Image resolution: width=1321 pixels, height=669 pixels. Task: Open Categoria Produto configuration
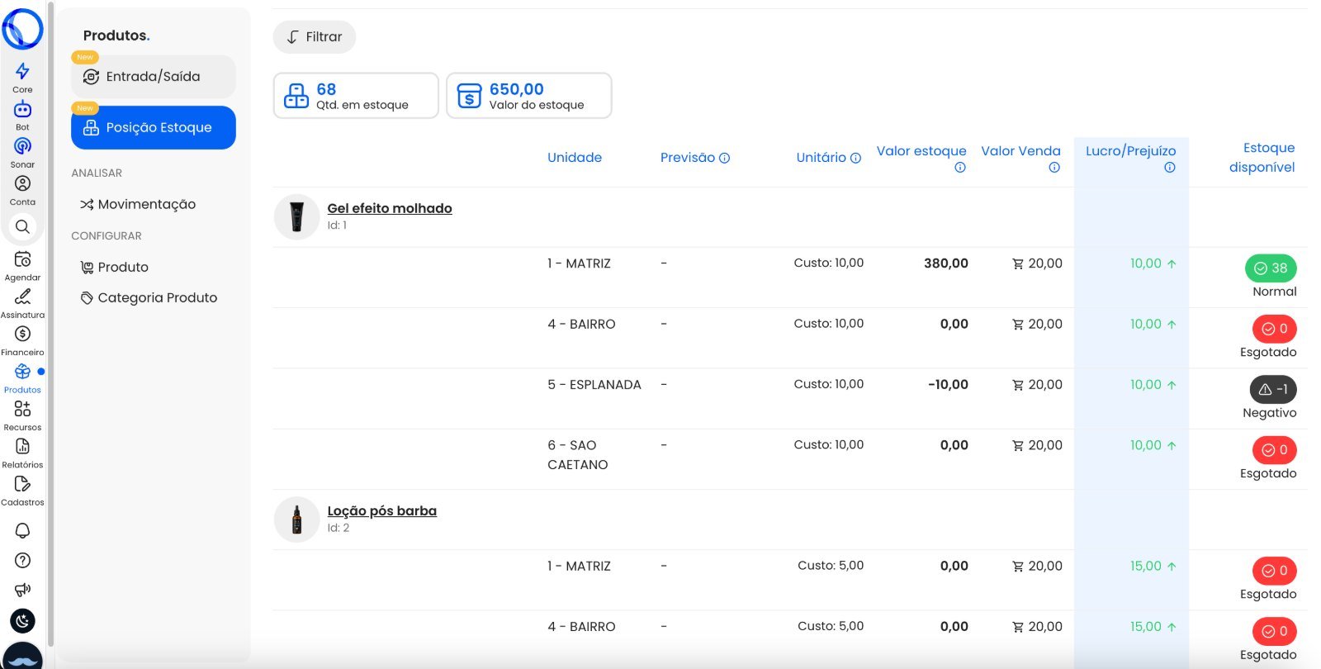149,297
